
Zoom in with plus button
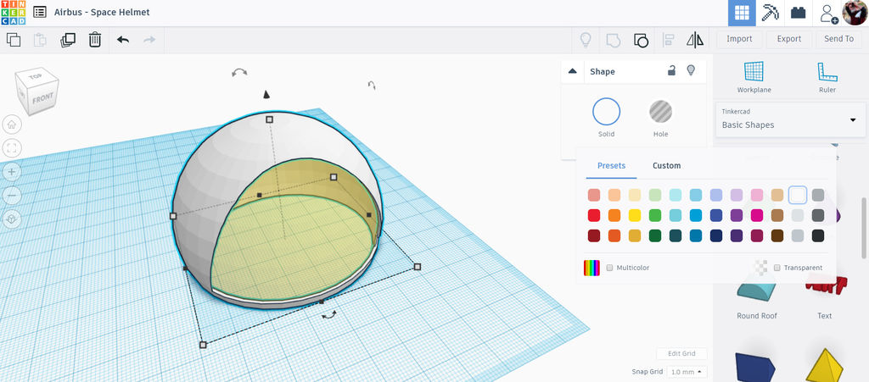point(12,171)
